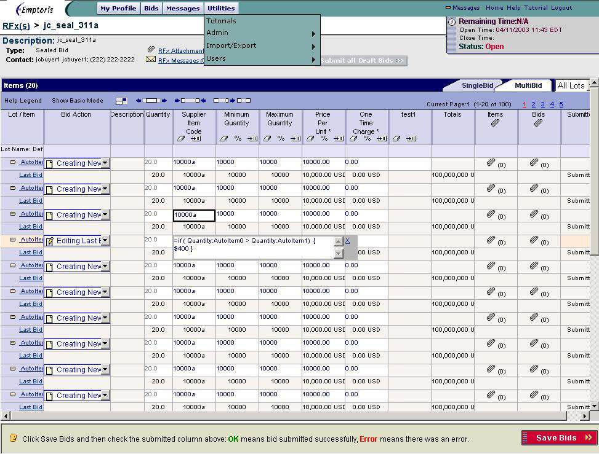Viewport: 599px width, 454px height.
Task: Click the paperclip icon in Items column header
Action: pyautogui.click(x=495, y=123)
